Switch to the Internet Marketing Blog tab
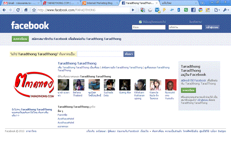Screen dimensions: 231x157 99,3
